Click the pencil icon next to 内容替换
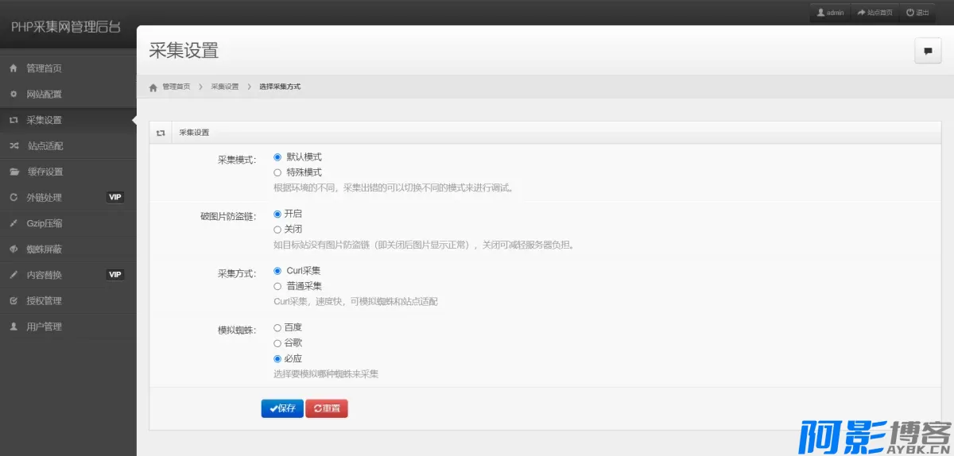 (13, 275)
